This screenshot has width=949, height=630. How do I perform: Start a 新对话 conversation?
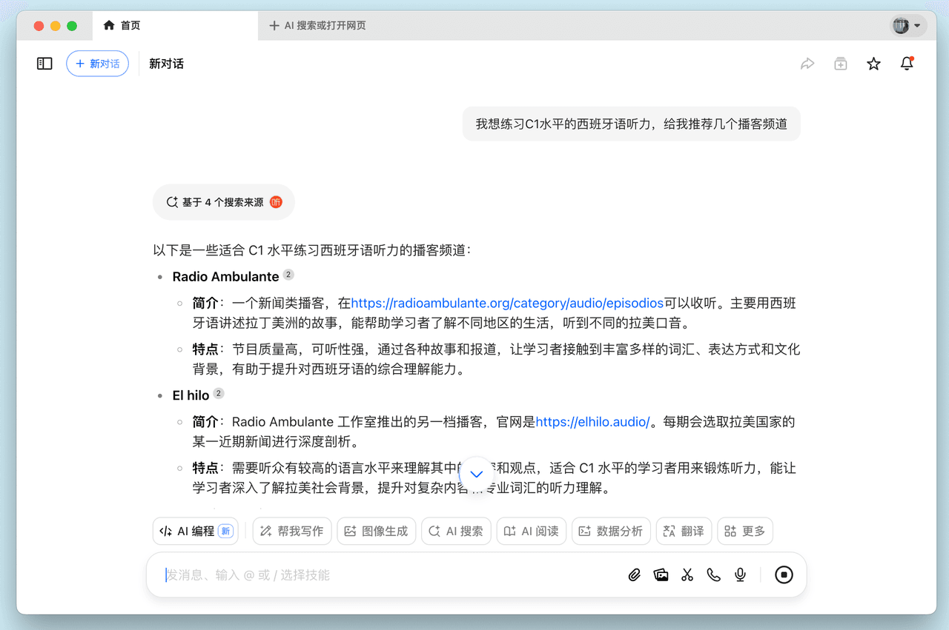coord(97,64)
